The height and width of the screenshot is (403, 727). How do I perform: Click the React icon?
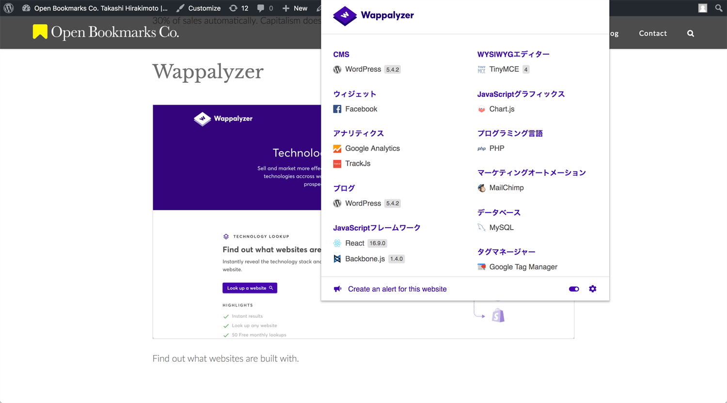337,243
